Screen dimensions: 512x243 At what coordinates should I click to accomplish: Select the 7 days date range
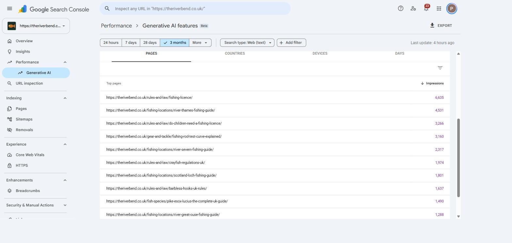(131, 43)
